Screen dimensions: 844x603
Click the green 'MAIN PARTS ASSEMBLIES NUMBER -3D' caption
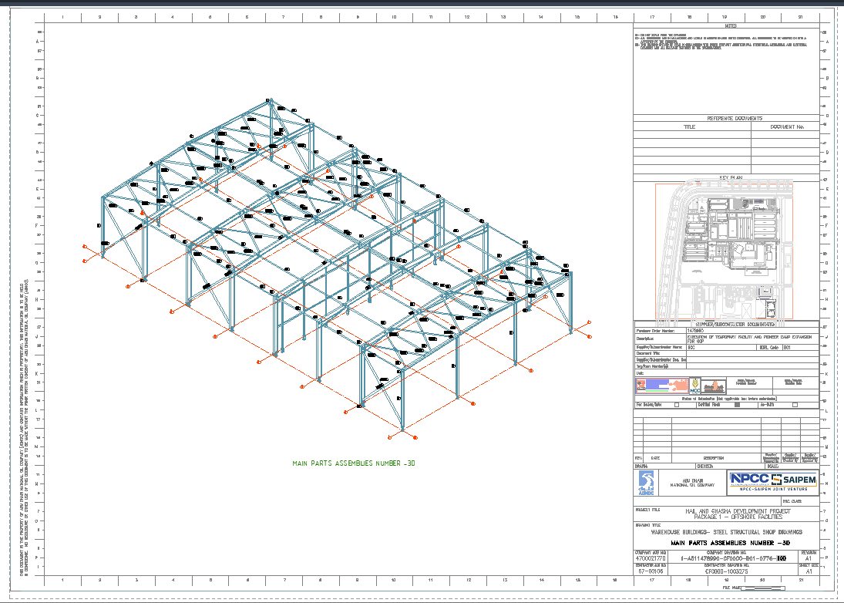click(354, 463)
